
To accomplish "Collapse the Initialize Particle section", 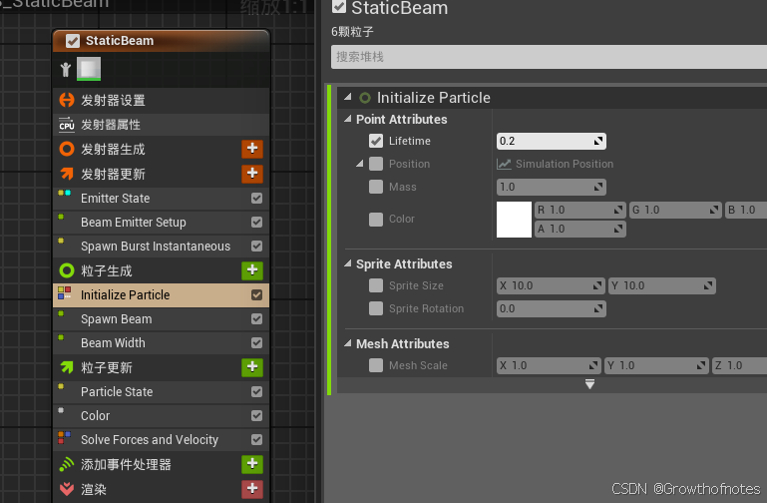I will pyautogui.click(x=348, y=97).
